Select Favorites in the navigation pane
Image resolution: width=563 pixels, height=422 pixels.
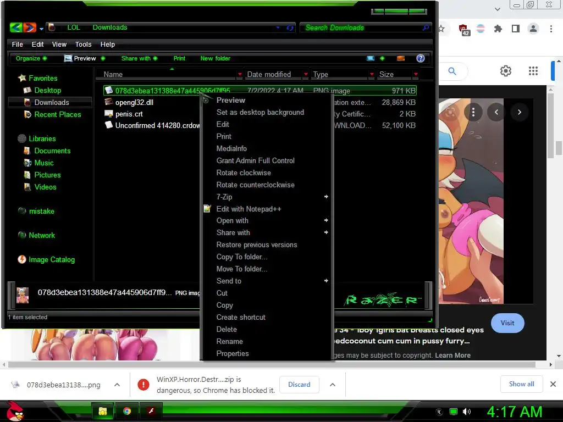(x=38, y=78)
